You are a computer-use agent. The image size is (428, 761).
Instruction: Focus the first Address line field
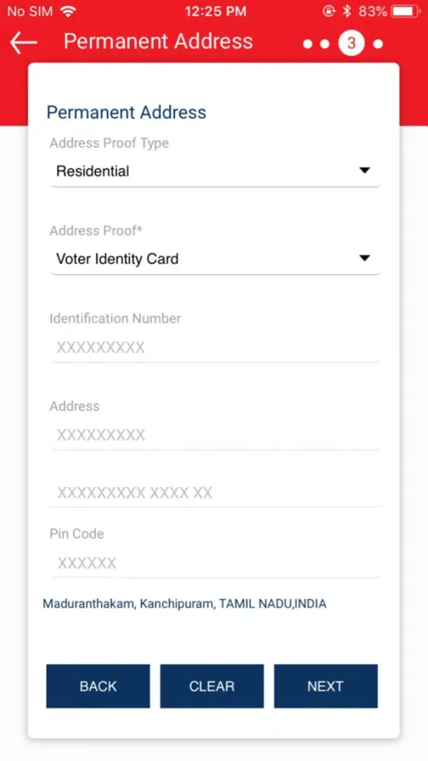[x=215, y=435]
